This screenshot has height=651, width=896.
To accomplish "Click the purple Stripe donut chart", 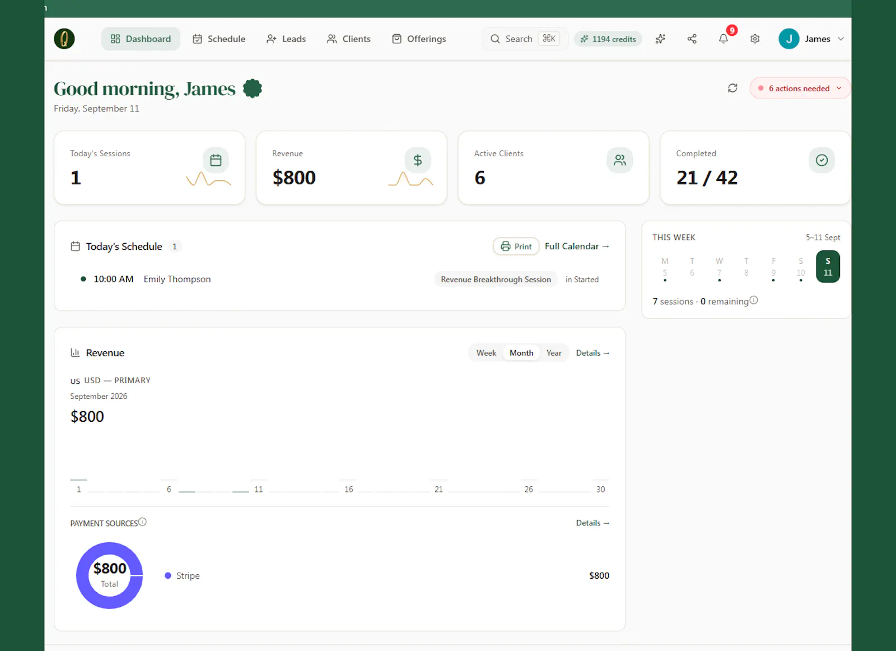I will pyautogui.click(x=110, y=575).
